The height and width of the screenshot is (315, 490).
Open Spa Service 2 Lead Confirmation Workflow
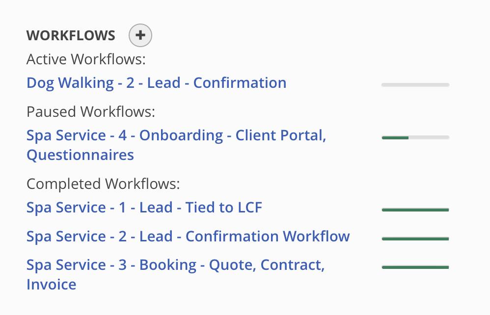click(188, 236)
